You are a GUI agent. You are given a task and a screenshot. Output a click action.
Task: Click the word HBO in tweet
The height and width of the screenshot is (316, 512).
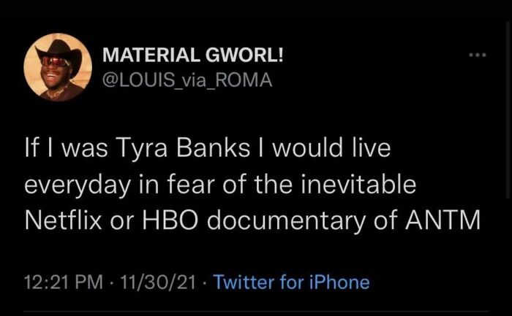coord(170,220)
